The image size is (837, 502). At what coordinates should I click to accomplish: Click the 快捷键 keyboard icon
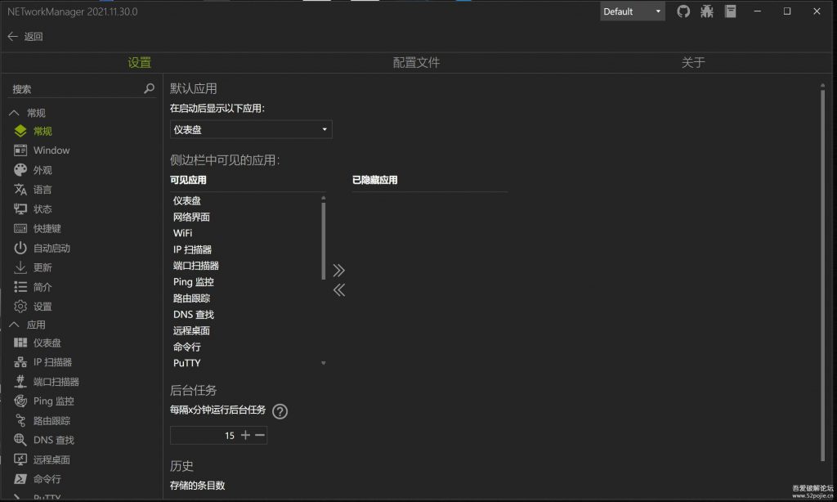[x=20, y=229]
